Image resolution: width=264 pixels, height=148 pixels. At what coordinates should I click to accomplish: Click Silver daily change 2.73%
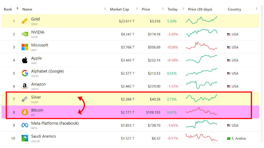172,99
